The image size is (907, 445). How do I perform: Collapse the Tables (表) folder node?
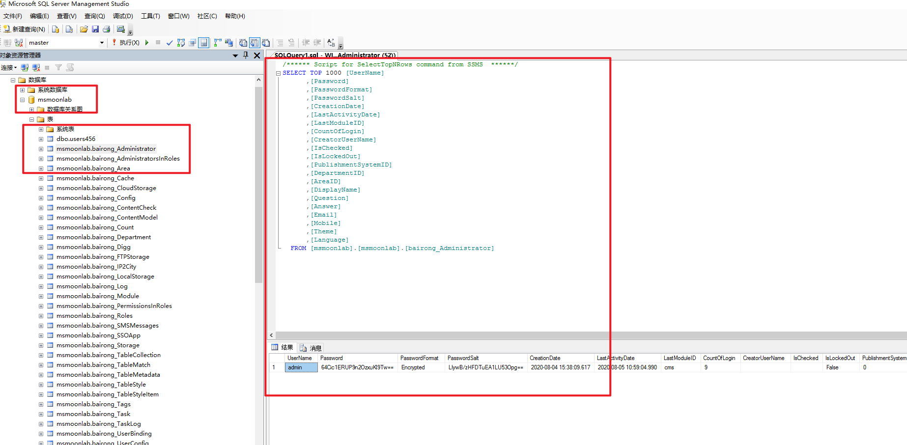click(x=31, y=119)
